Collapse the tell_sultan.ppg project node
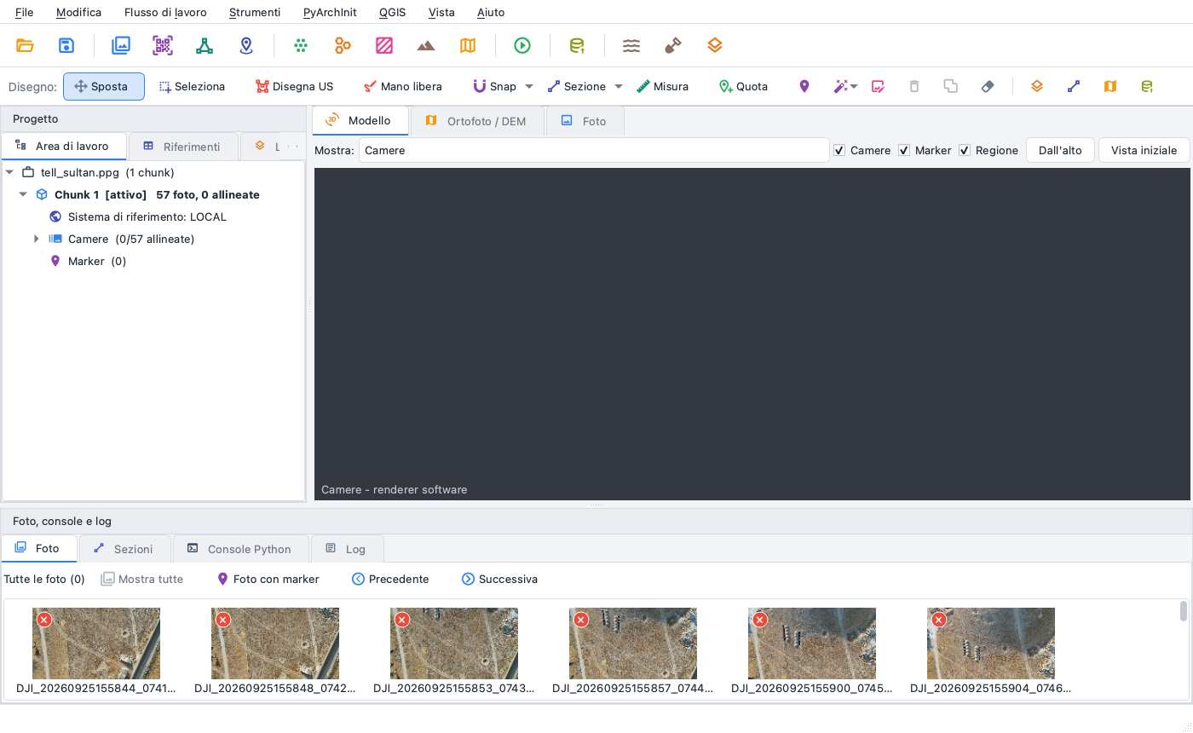The image size is (1193, 733). click(x=9, y=172)
